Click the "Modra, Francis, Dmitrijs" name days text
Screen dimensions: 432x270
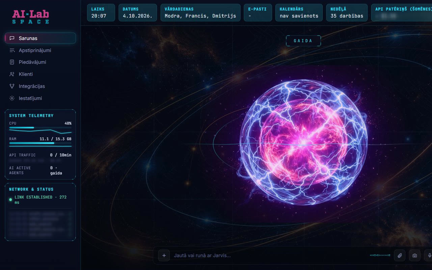point(200,16)
